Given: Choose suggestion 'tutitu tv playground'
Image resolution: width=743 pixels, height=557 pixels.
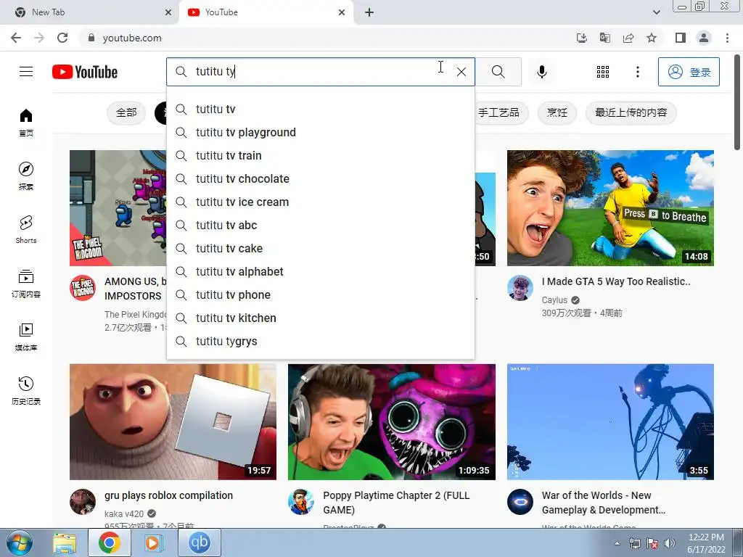Looking at the screenshot, I should (x=320, y=132).
